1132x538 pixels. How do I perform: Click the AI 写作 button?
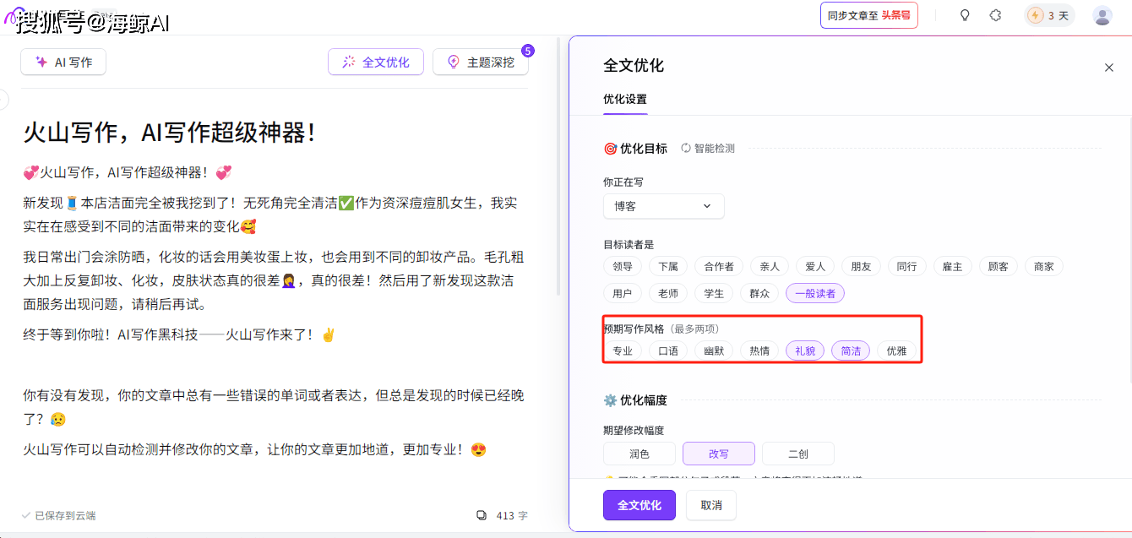pos(63,62)
